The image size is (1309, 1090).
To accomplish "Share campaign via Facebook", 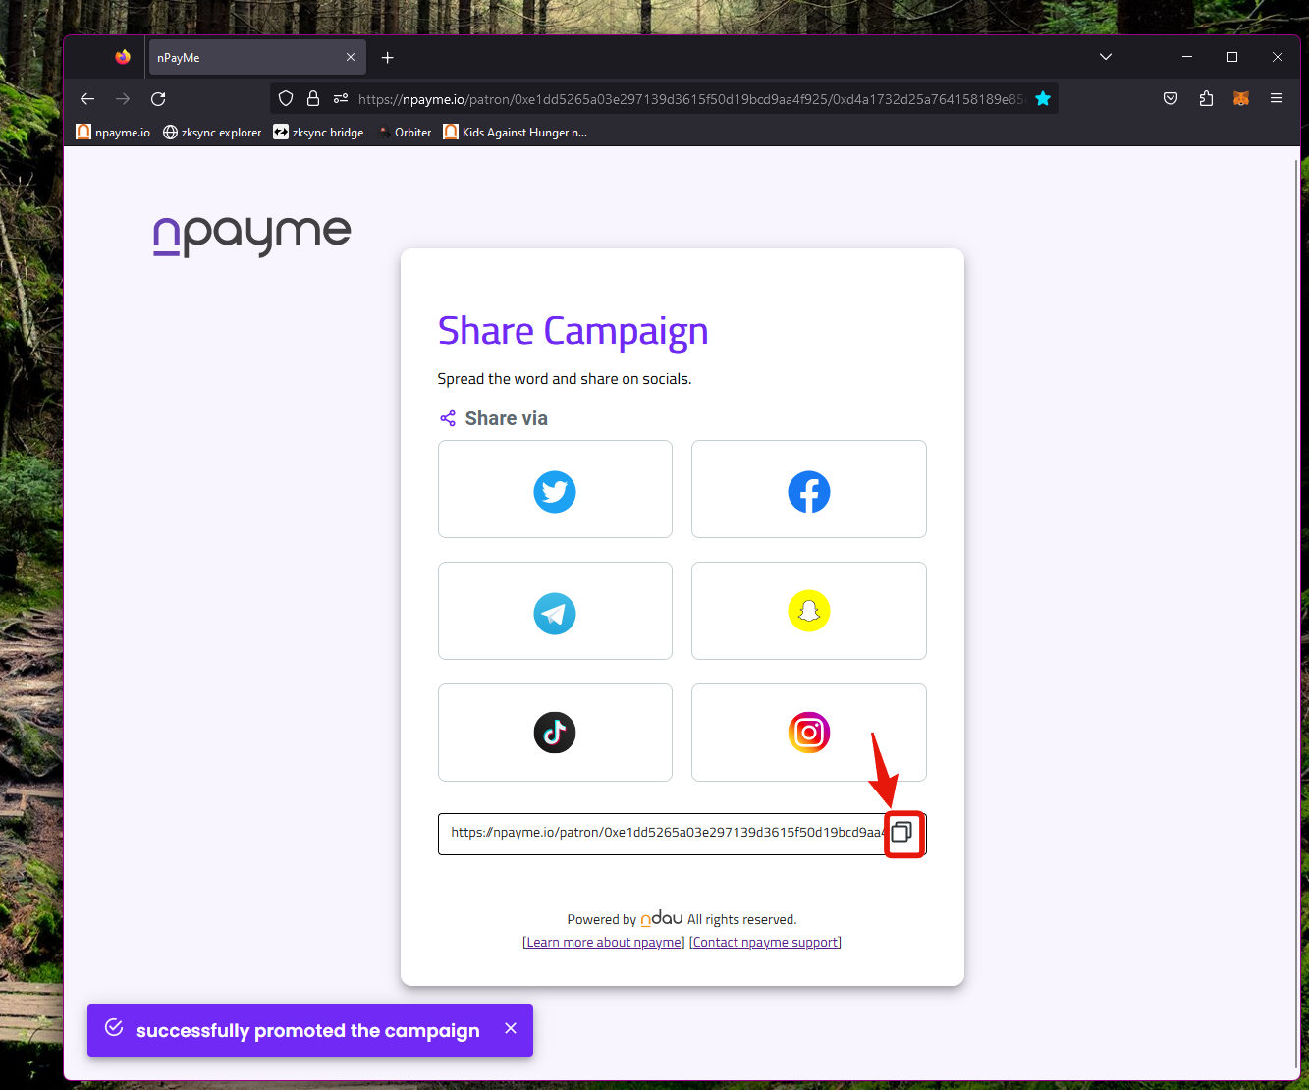I will pyautogui.click(x=809, y=489).
